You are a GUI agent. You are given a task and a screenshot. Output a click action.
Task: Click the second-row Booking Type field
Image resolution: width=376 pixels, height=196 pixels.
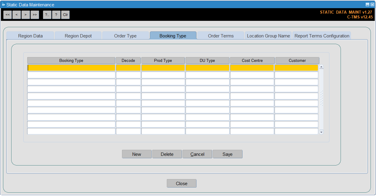tap(71, 75)
